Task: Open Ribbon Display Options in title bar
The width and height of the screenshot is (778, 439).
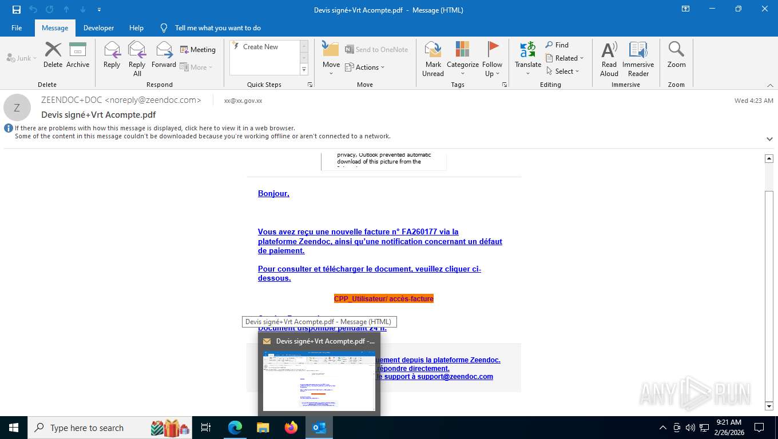Action: point(685,9)
